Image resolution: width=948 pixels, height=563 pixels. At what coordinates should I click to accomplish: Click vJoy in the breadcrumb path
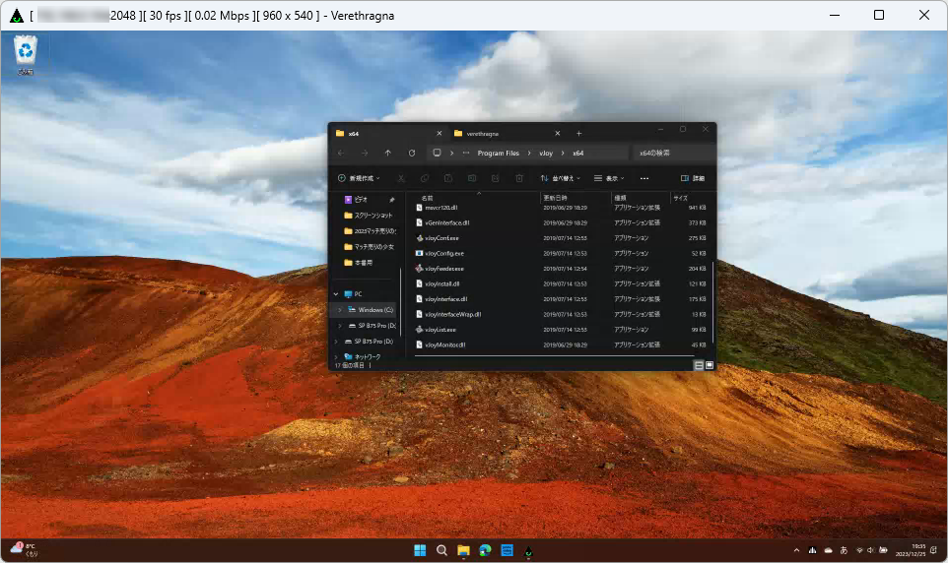click(x=546, y=154)
